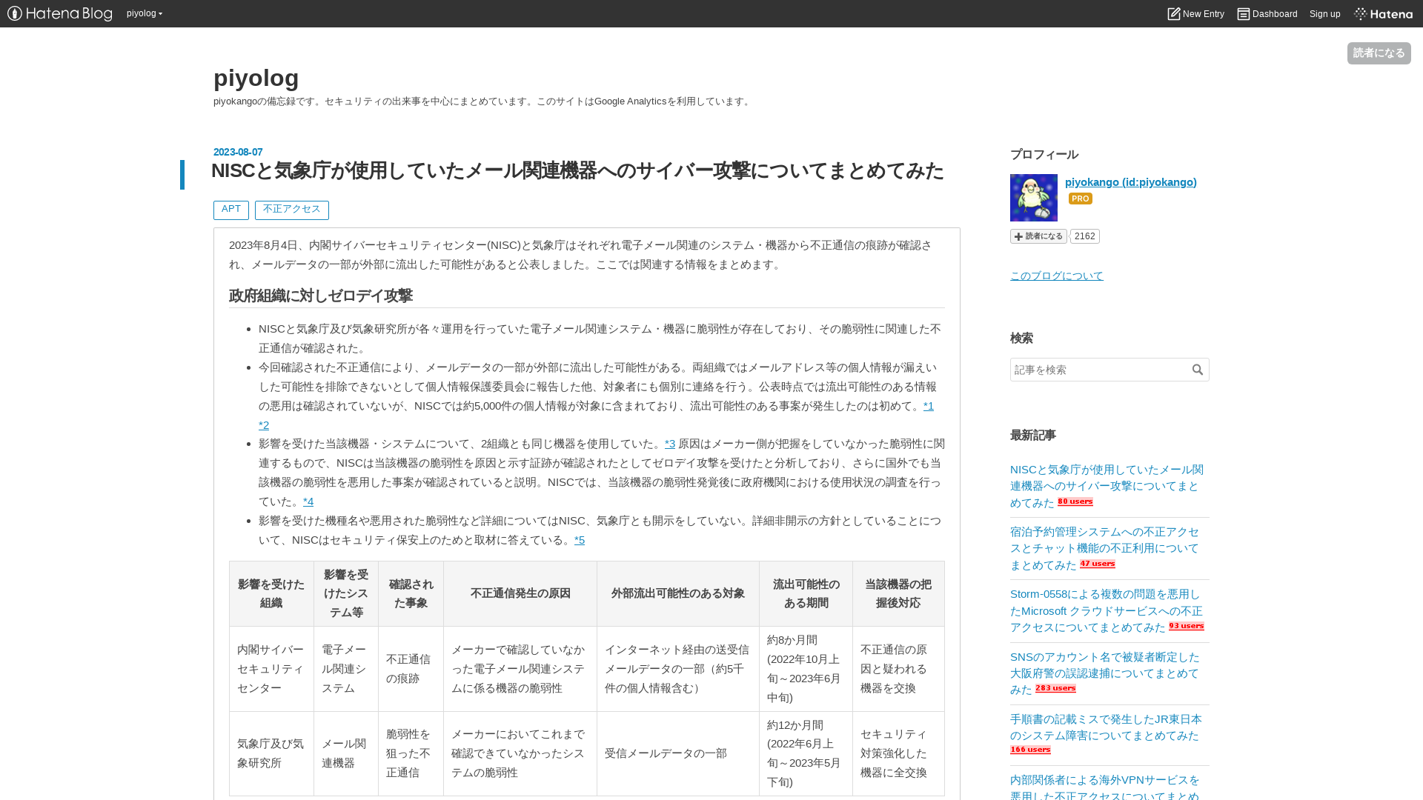Click the cell 電子メール関連システム
1423x800 pixels.
pos(346,669)
